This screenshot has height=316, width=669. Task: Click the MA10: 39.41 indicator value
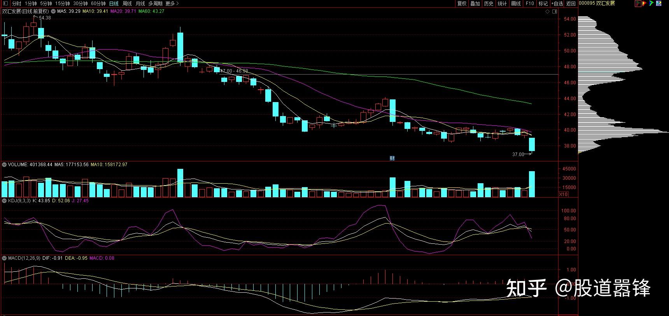click(x=95, y=11)
